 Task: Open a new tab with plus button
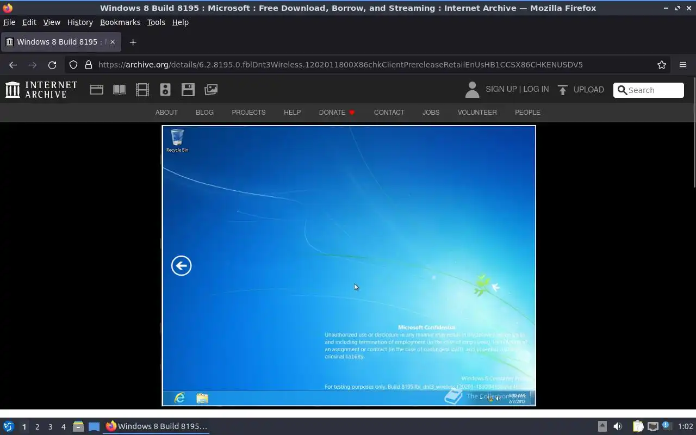[x=133, y=42]
